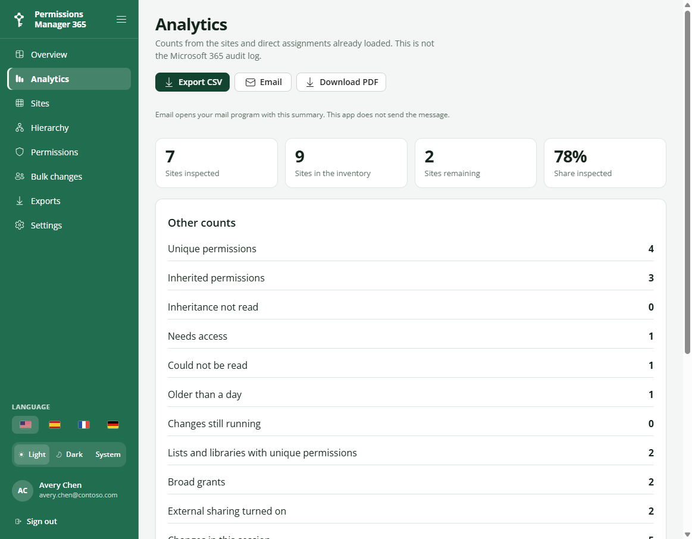Screen dimensions: 692x539
Task: Click the Email button
Action: (263, 82)
